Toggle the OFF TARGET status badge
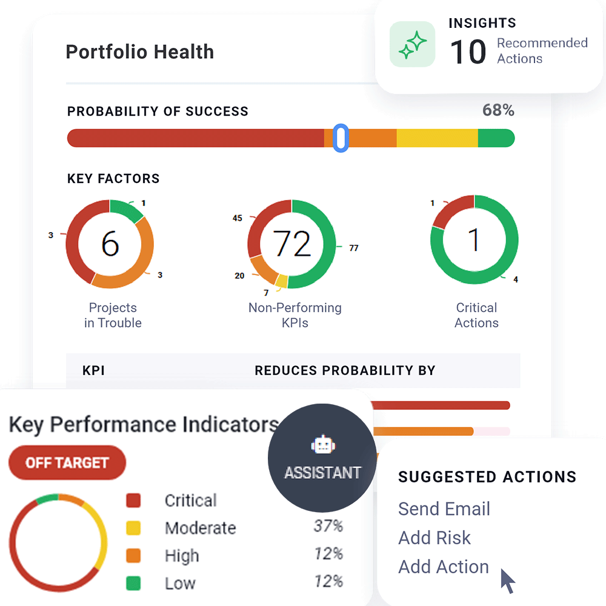 67,462
